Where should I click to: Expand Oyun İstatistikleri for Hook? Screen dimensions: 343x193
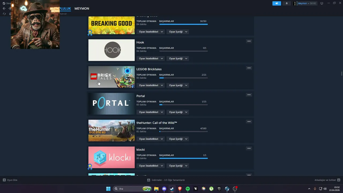coord(151,58)
